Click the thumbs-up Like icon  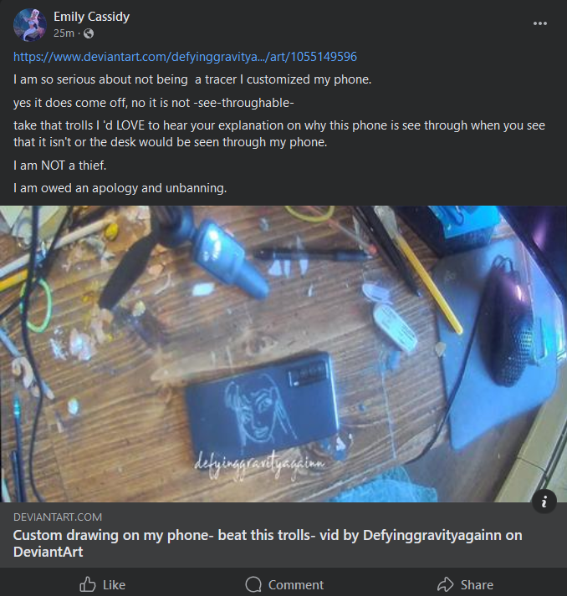point(88,584)
